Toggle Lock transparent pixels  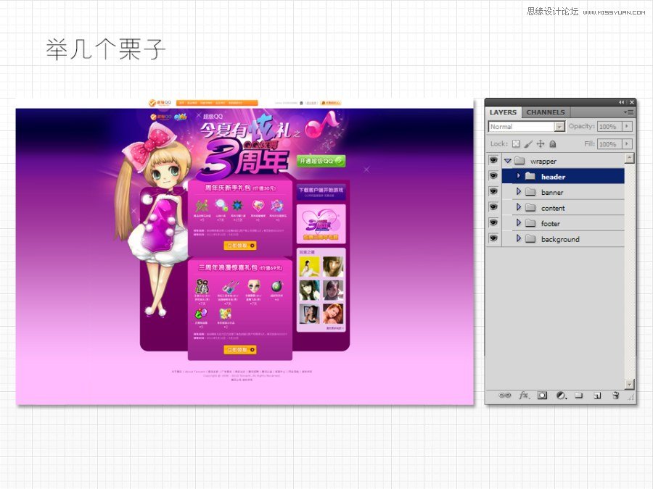[516, 144]
